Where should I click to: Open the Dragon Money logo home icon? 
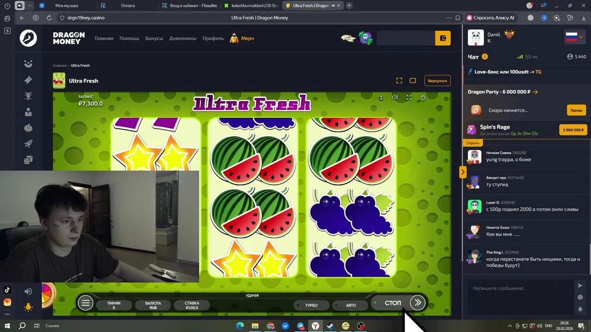point(28,38)
